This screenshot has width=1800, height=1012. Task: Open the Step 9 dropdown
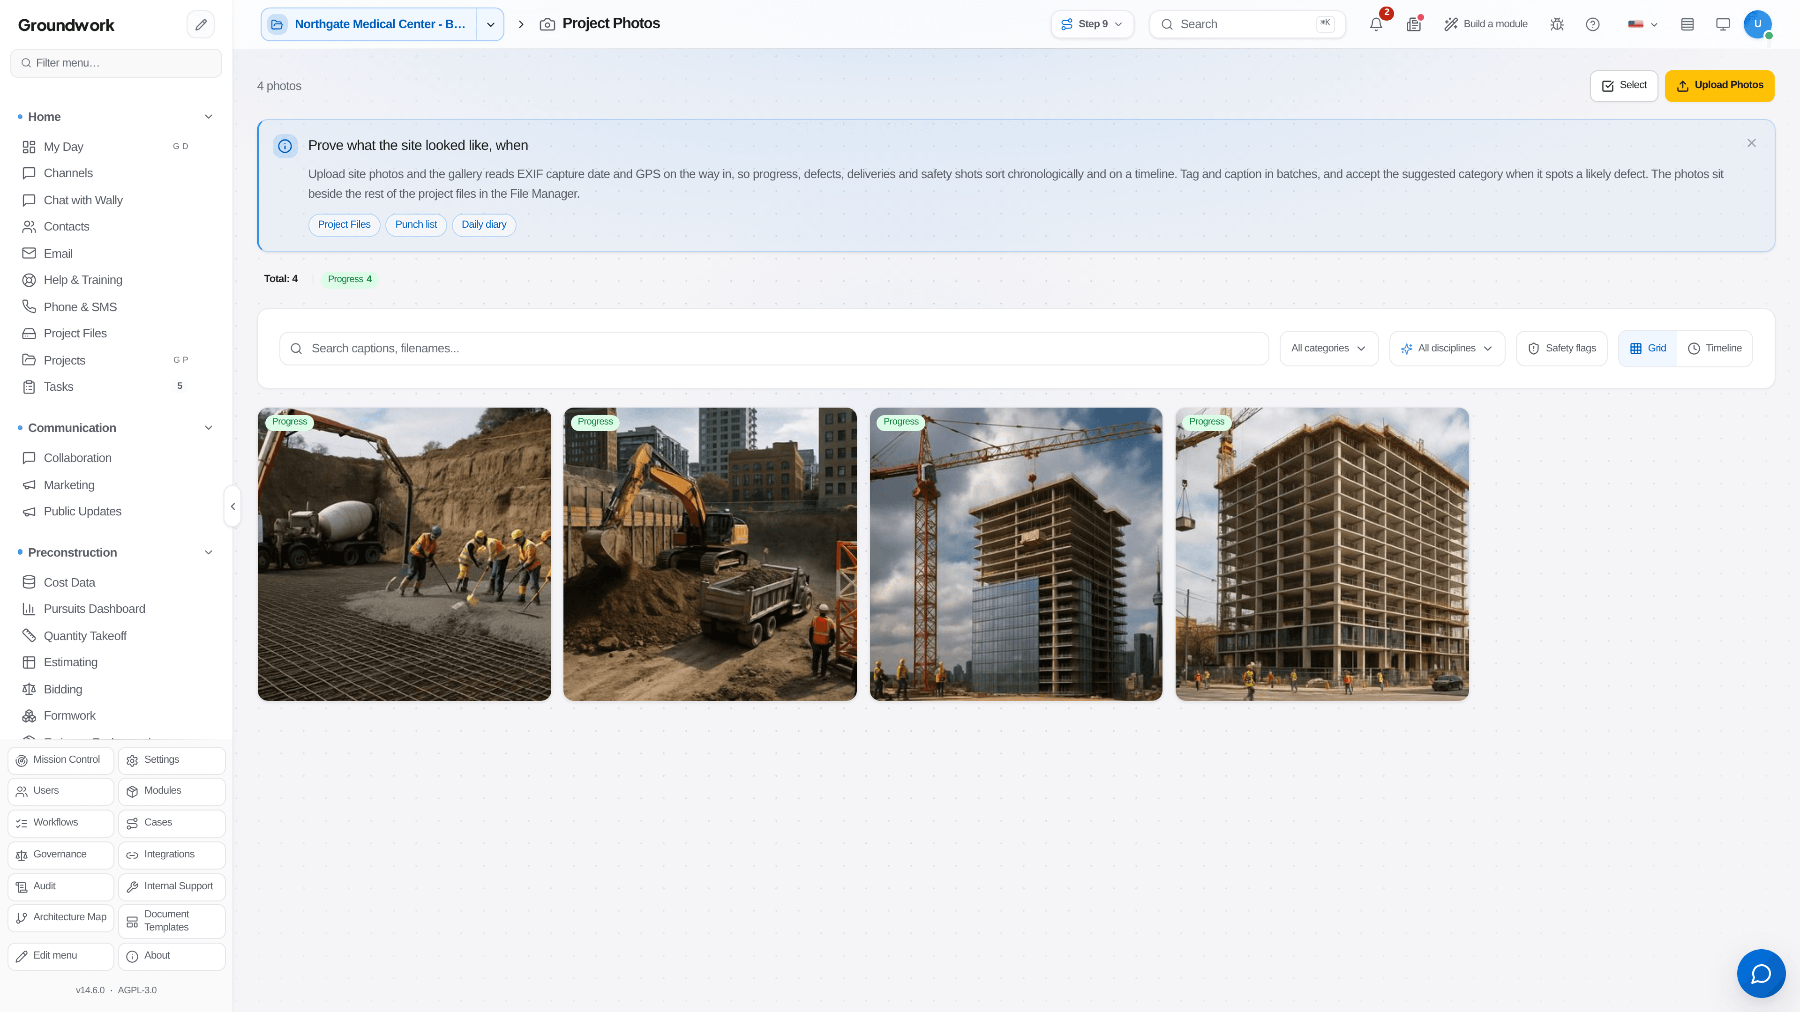[1092, 24]
